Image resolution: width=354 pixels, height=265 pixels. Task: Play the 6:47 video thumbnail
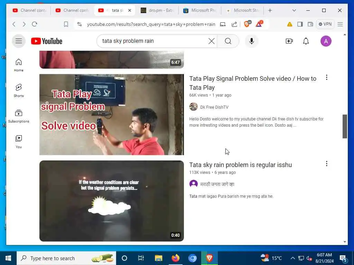coord(112,59)
